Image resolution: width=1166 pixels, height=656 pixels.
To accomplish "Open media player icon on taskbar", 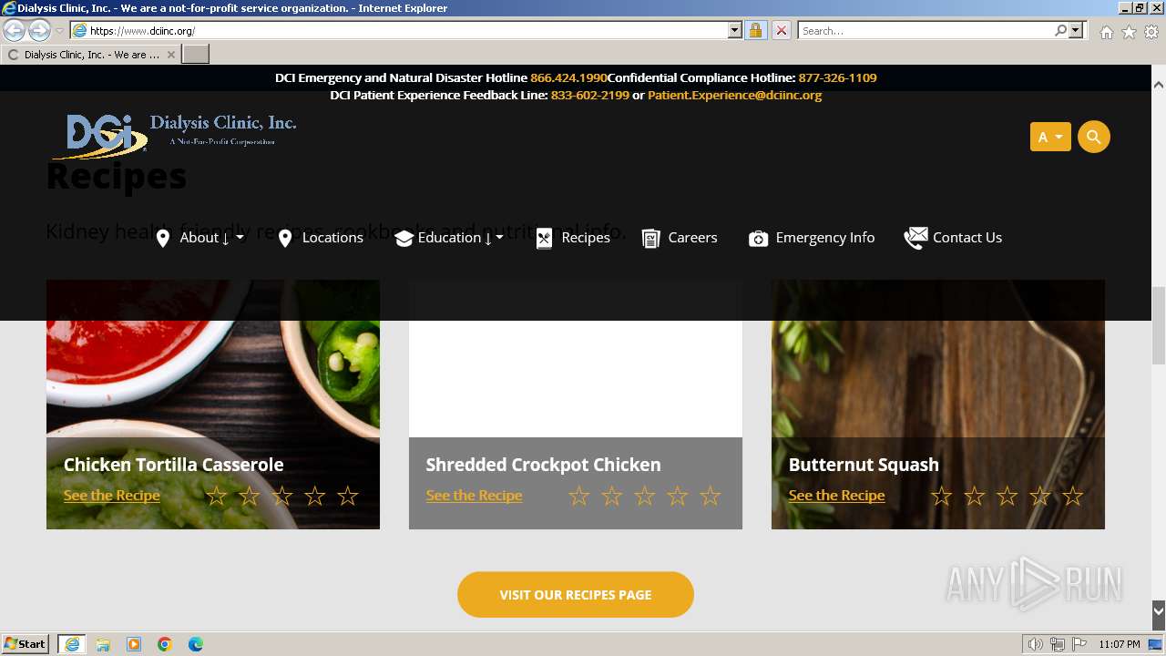I will click(134, 644).
